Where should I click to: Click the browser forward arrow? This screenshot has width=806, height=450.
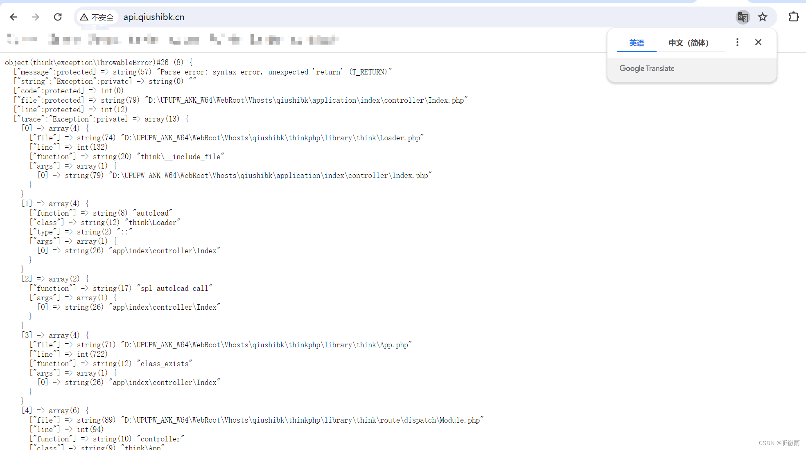(x=36, y=17)
